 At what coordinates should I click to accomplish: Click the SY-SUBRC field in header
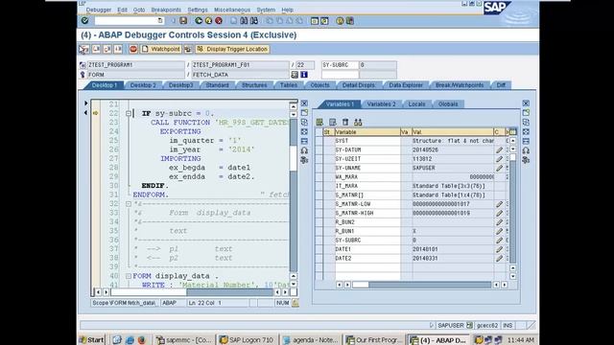[x=341, y=65]
